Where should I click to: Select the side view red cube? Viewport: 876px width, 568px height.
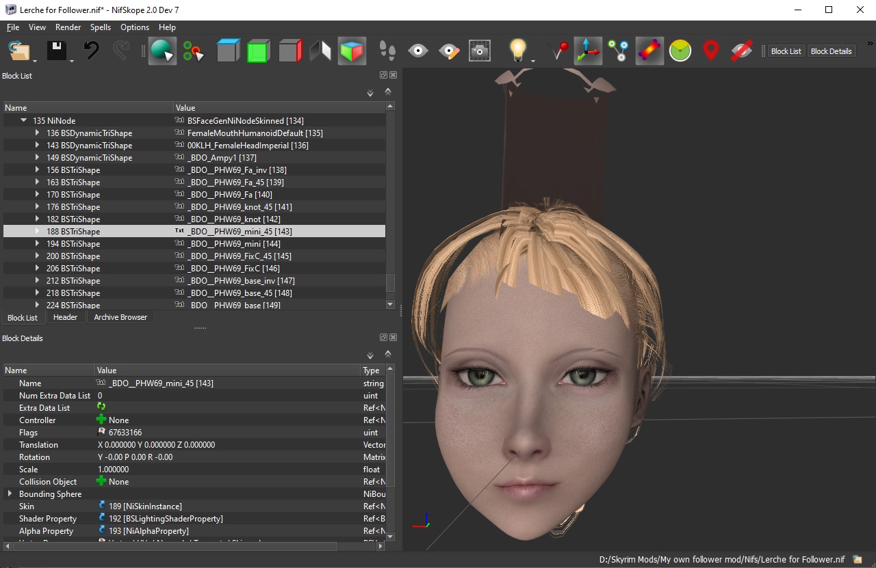tap(290, 51)
